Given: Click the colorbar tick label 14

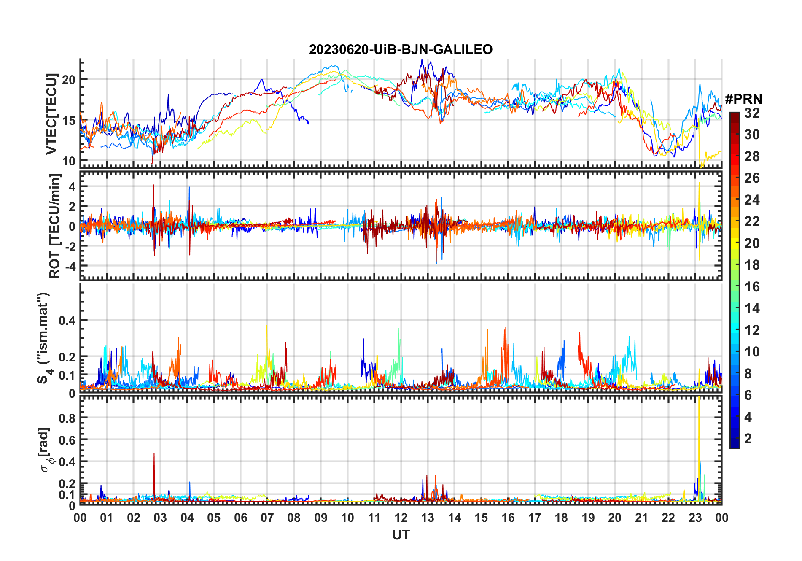Looking at the screenshot, I should click(752, 308).
